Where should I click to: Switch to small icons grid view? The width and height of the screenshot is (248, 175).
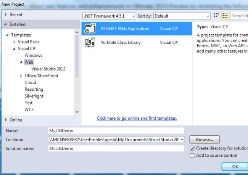(216, 16)
